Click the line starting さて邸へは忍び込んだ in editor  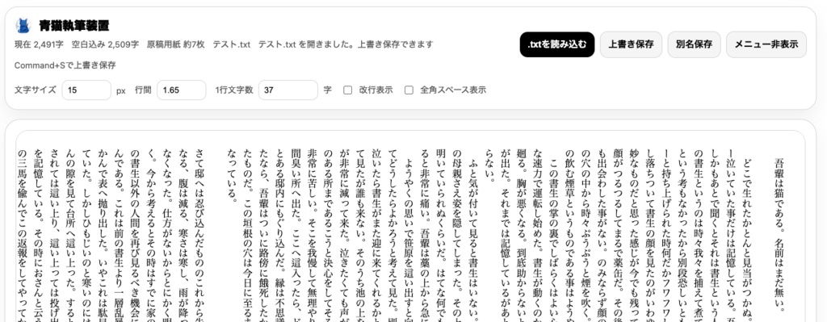(199, 235)
